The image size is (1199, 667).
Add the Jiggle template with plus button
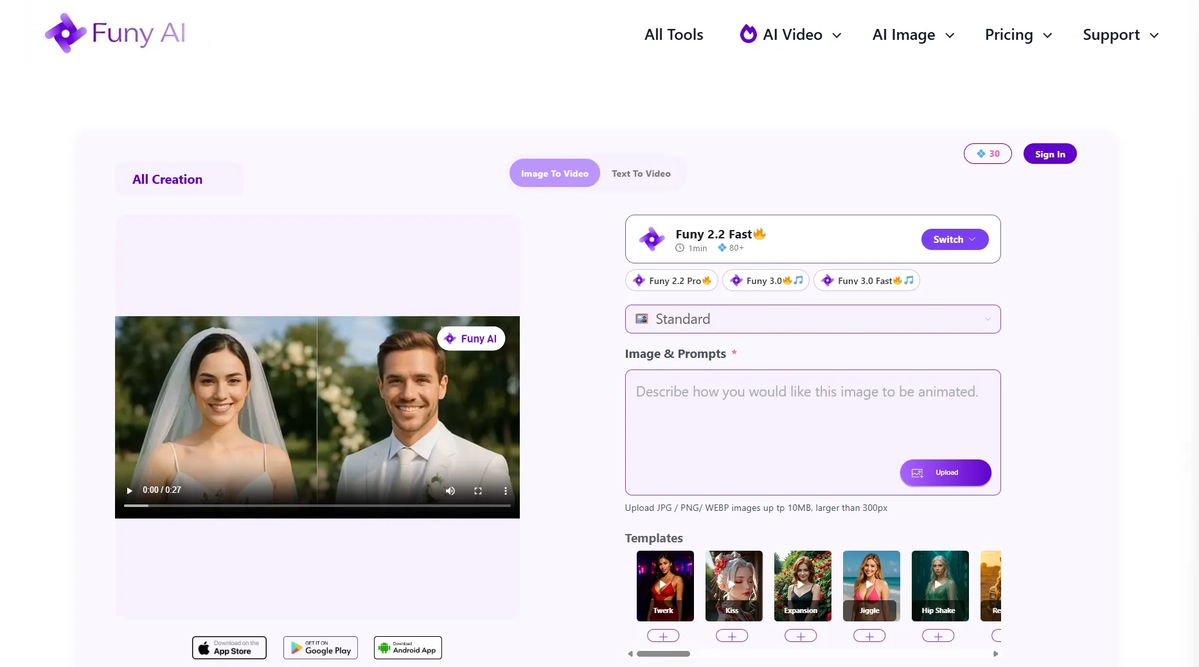[x=869, y=636]
